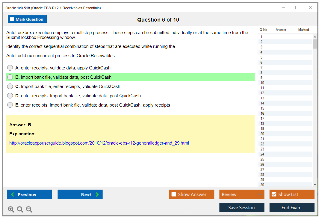This screenshot has height=220, width=322.
Task: Select radio button for option E
Action: click(10, 105)
